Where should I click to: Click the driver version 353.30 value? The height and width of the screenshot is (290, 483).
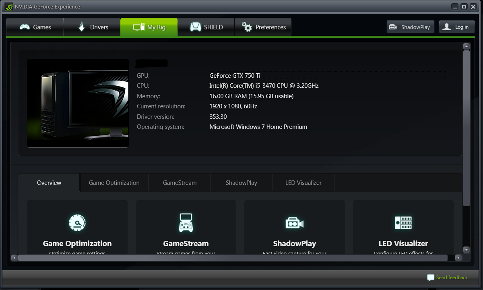(218, 117)
